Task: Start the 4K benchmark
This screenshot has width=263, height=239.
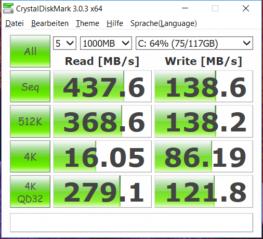Action: point(30,156)
